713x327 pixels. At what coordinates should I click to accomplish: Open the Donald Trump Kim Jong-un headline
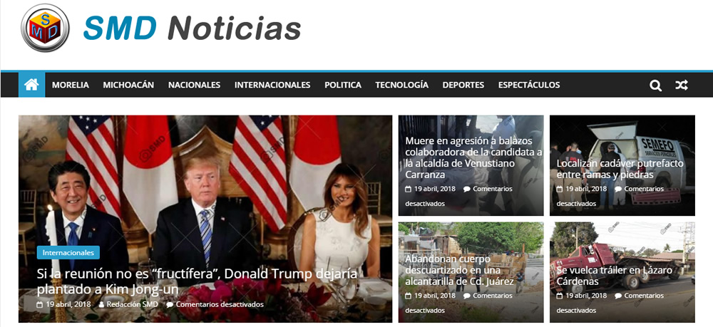click(x=197, y=281)
